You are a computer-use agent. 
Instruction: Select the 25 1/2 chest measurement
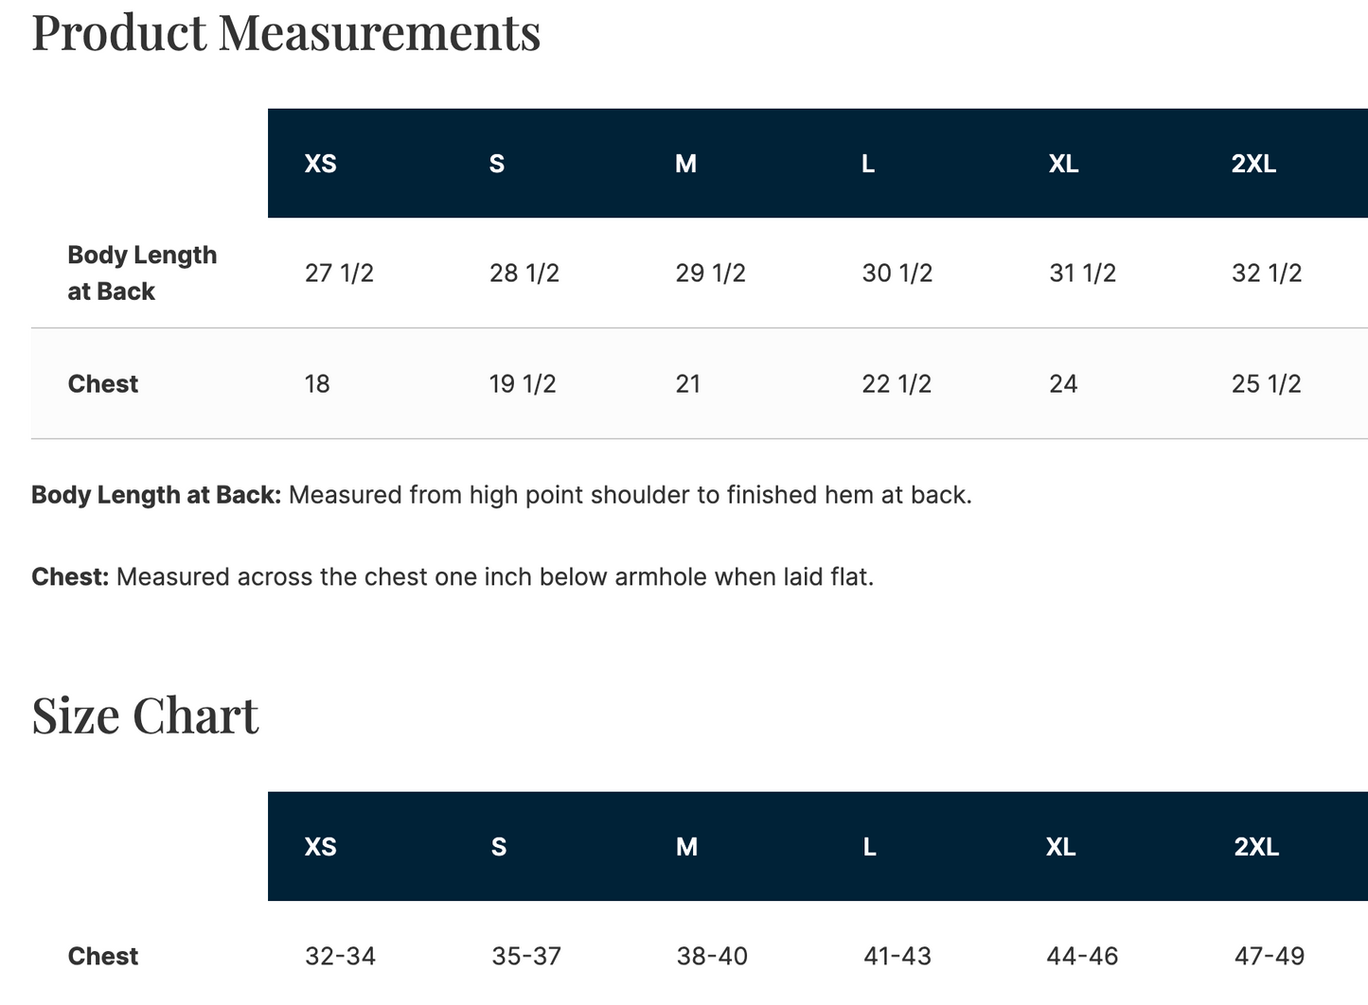tap(1267, 384)
